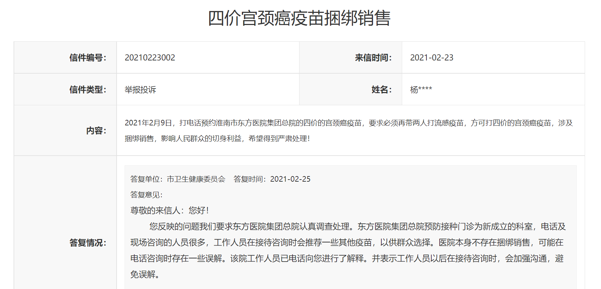Click the letter type 举报投诉
Viewport: 601px width, 289px height.
[141, 90]
